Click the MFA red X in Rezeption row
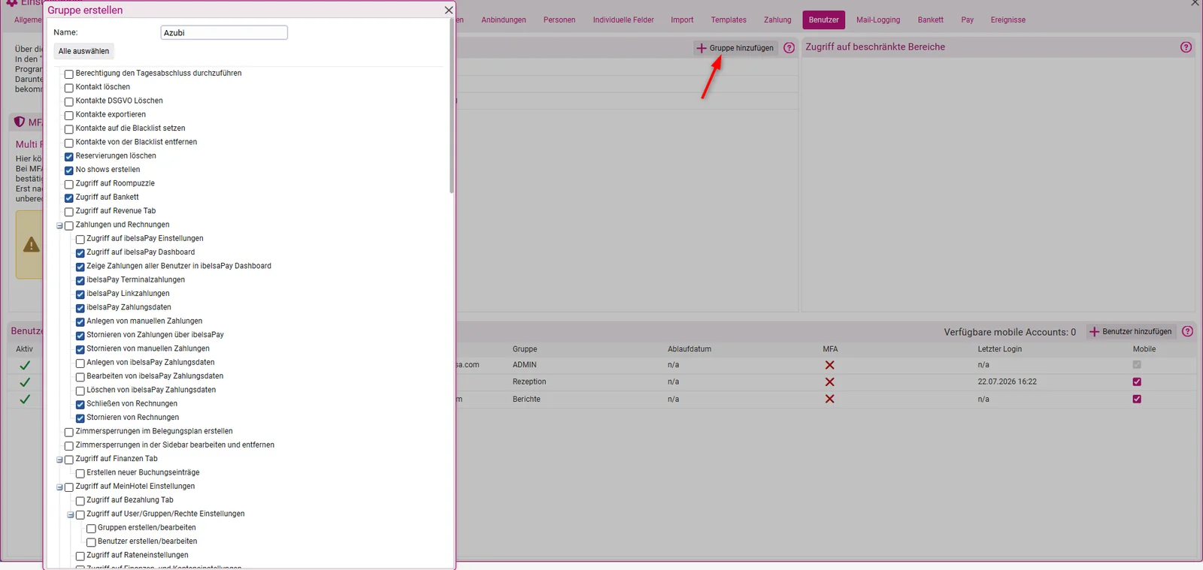 pos(829,382)
